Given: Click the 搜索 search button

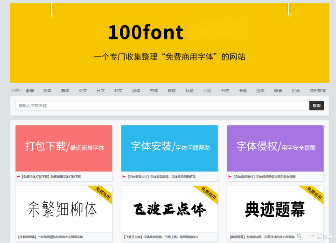Looking at the screenshot, I should tap(316, 106).
